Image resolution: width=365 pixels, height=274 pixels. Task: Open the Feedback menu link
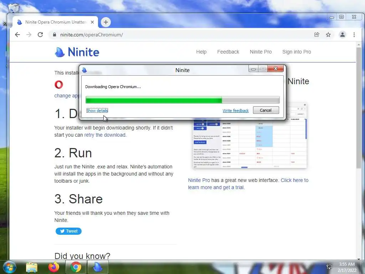tap(228, 52)
